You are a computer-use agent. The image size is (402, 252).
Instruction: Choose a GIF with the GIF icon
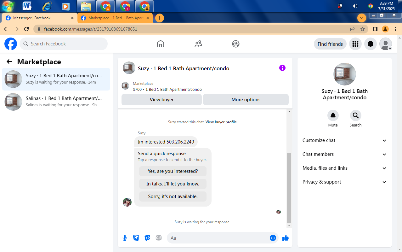point(159,238)
